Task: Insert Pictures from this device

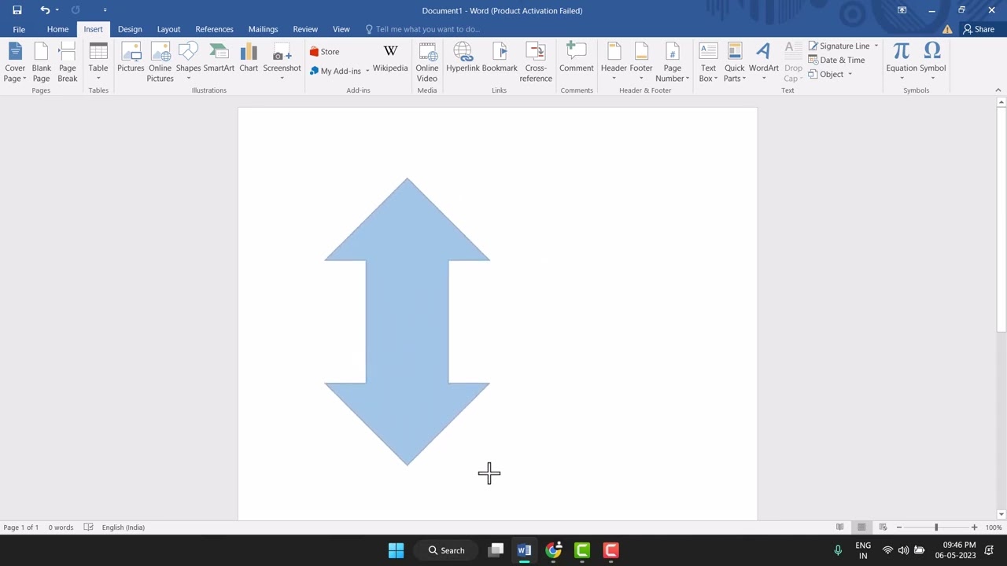Action: pos(131,59)
